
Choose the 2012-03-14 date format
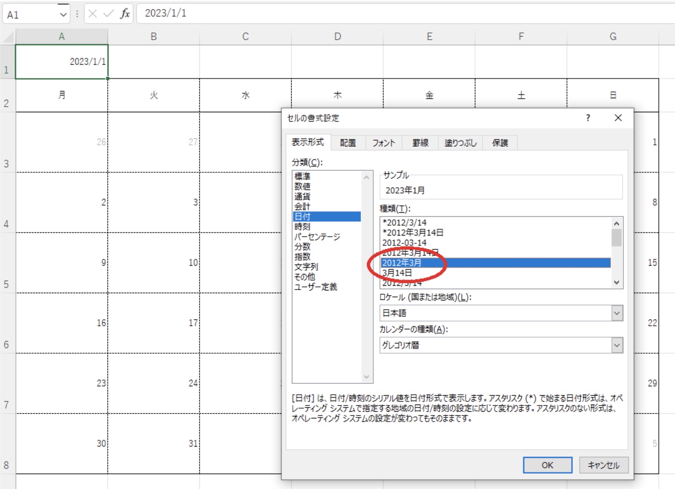tap(496, 243)
